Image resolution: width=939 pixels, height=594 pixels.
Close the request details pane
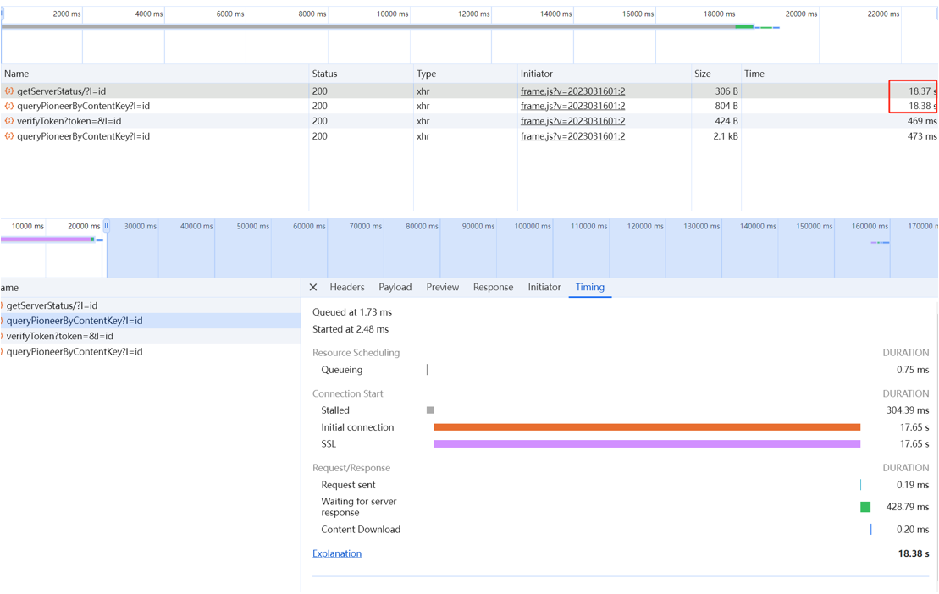click(313, 287)
